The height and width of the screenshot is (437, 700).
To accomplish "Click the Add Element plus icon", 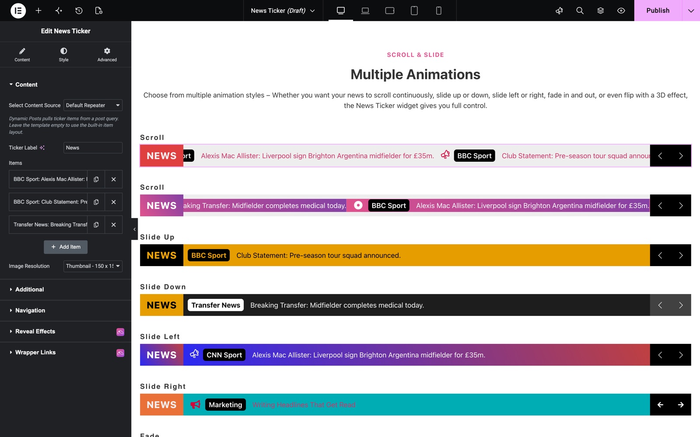I will coord(38,10).
